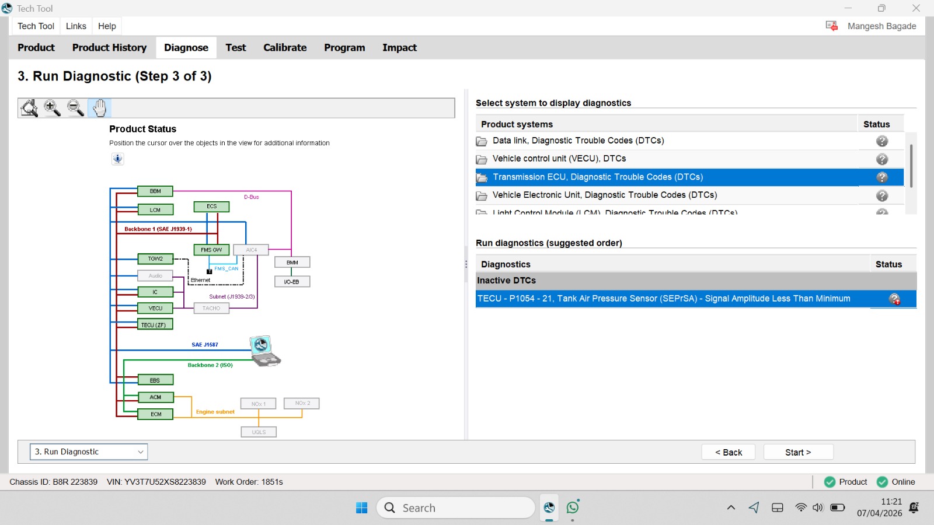Switch to the Program tab
The image size is (934, 525).
344,48
